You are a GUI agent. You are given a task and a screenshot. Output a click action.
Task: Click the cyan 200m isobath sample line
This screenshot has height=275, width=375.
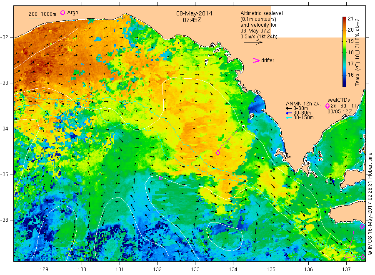coord(35,18)
